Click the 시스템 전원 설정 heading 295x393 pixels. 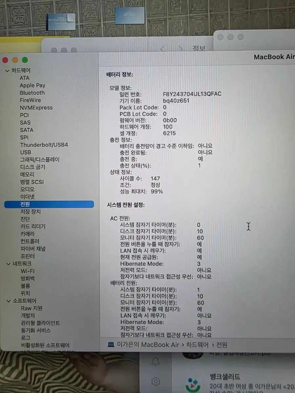126,205
